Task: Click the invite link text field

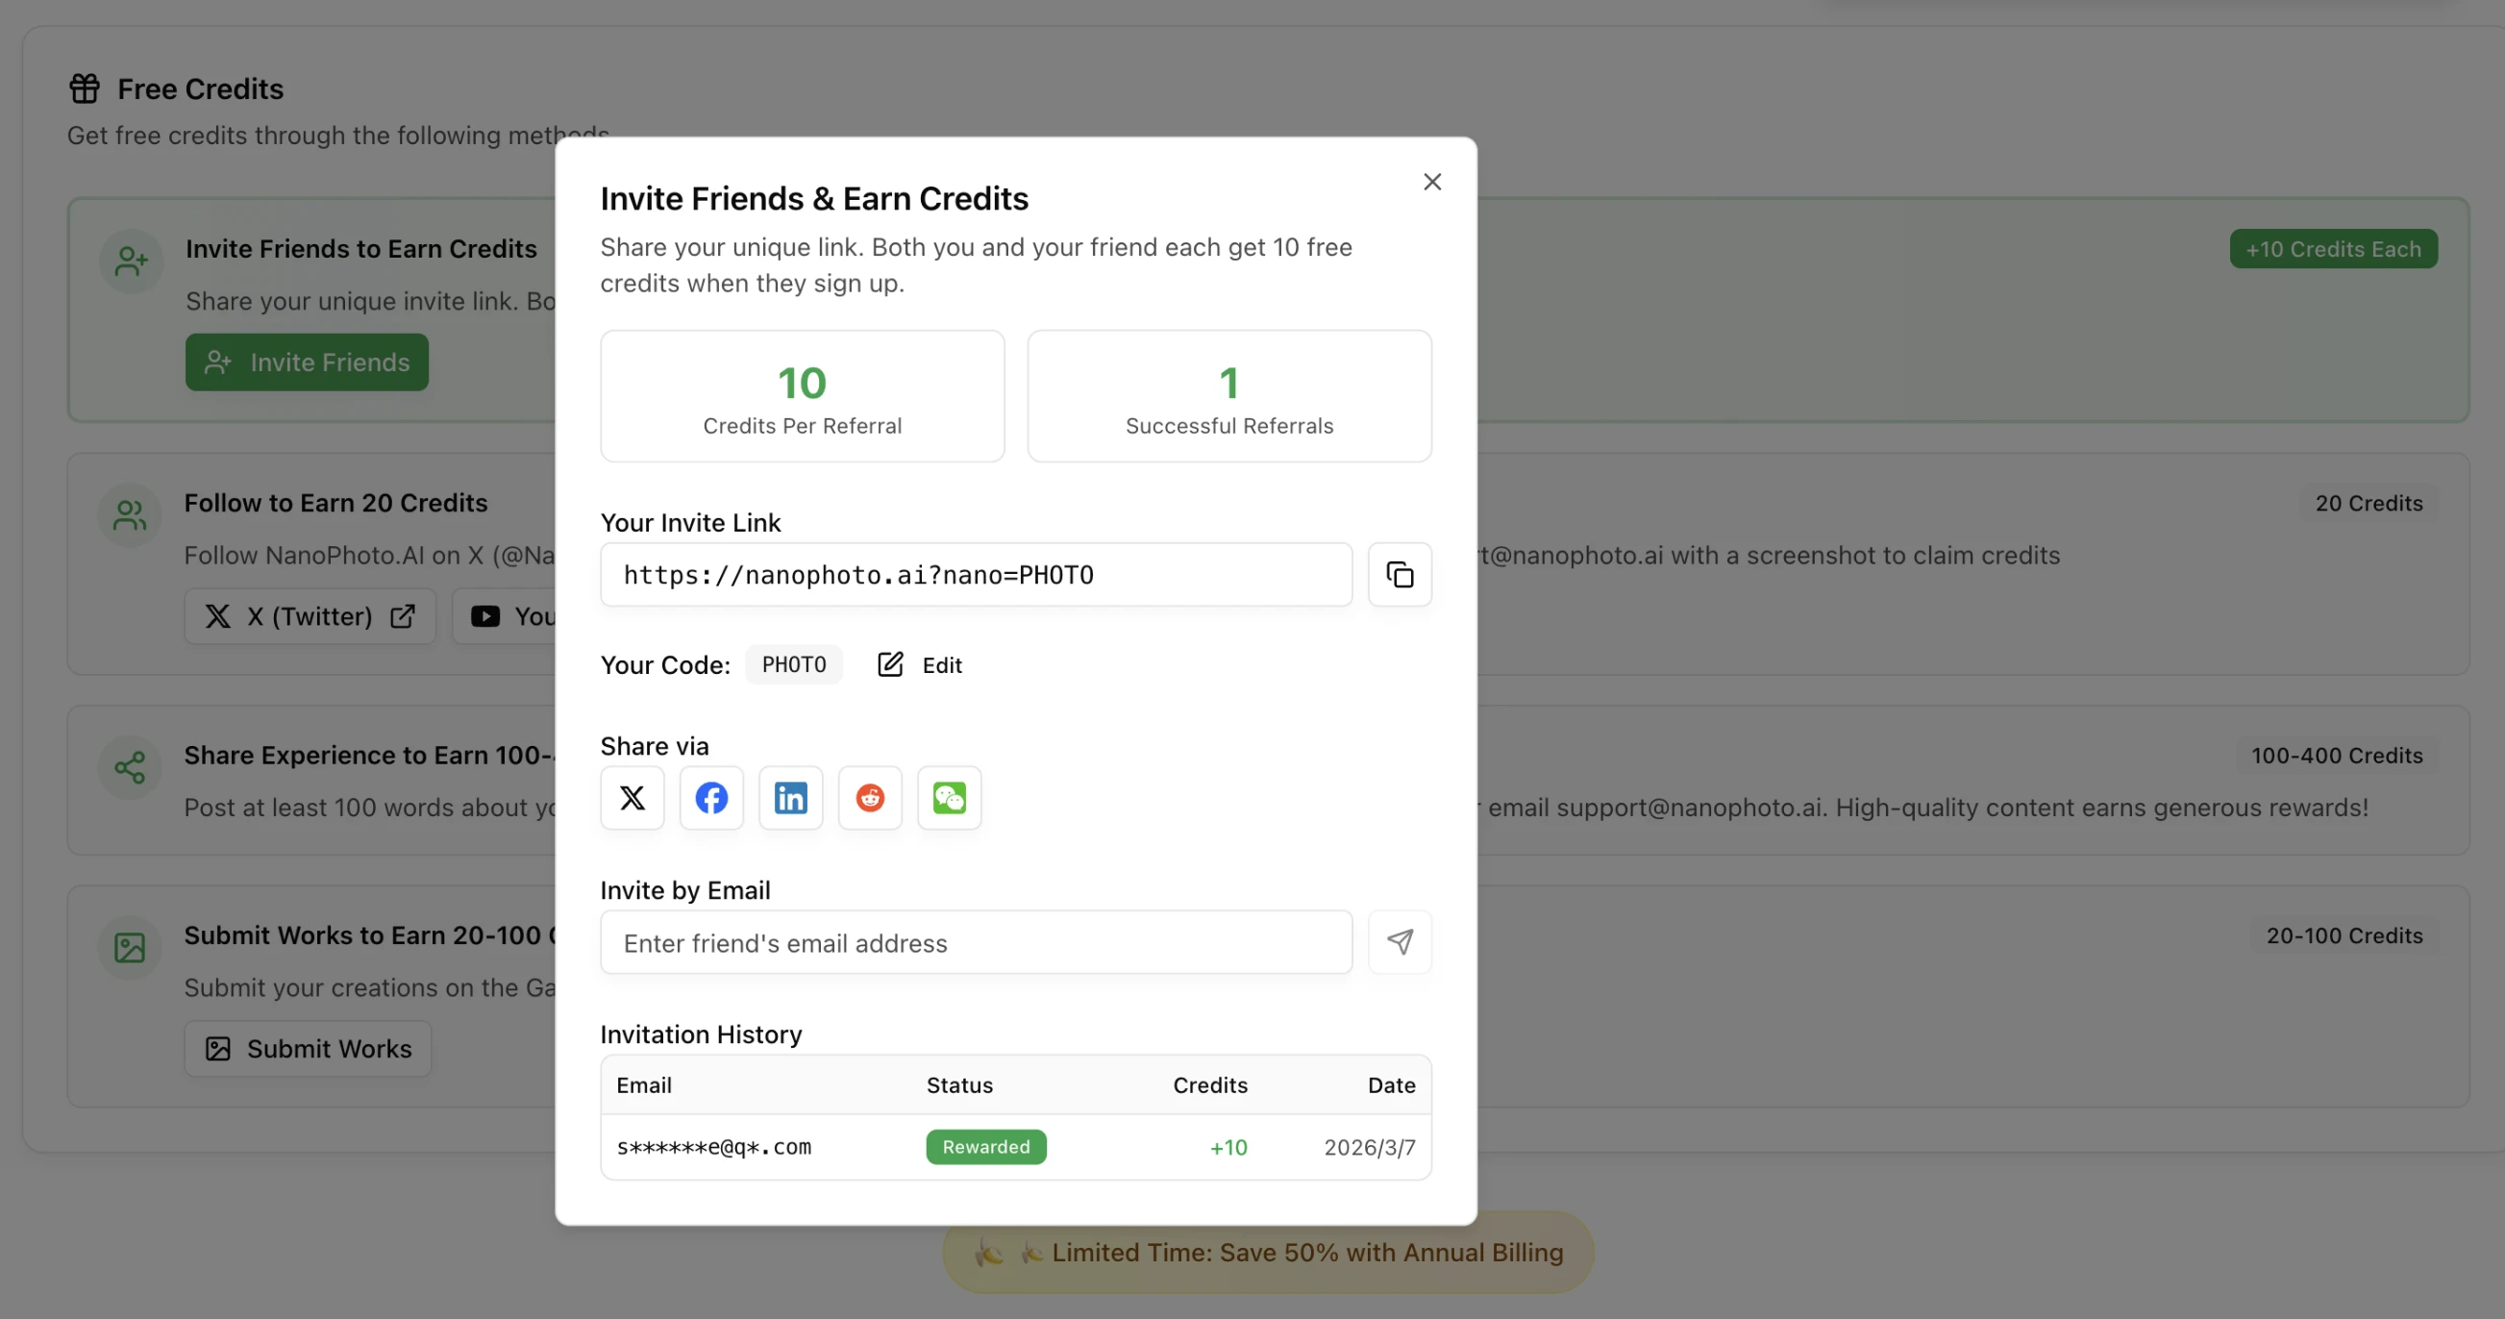Action: coord(976,575)
